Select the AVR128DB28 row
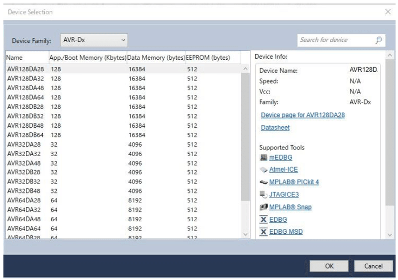The width and height of the screenshot is (398, 280). tap(123, 106)
